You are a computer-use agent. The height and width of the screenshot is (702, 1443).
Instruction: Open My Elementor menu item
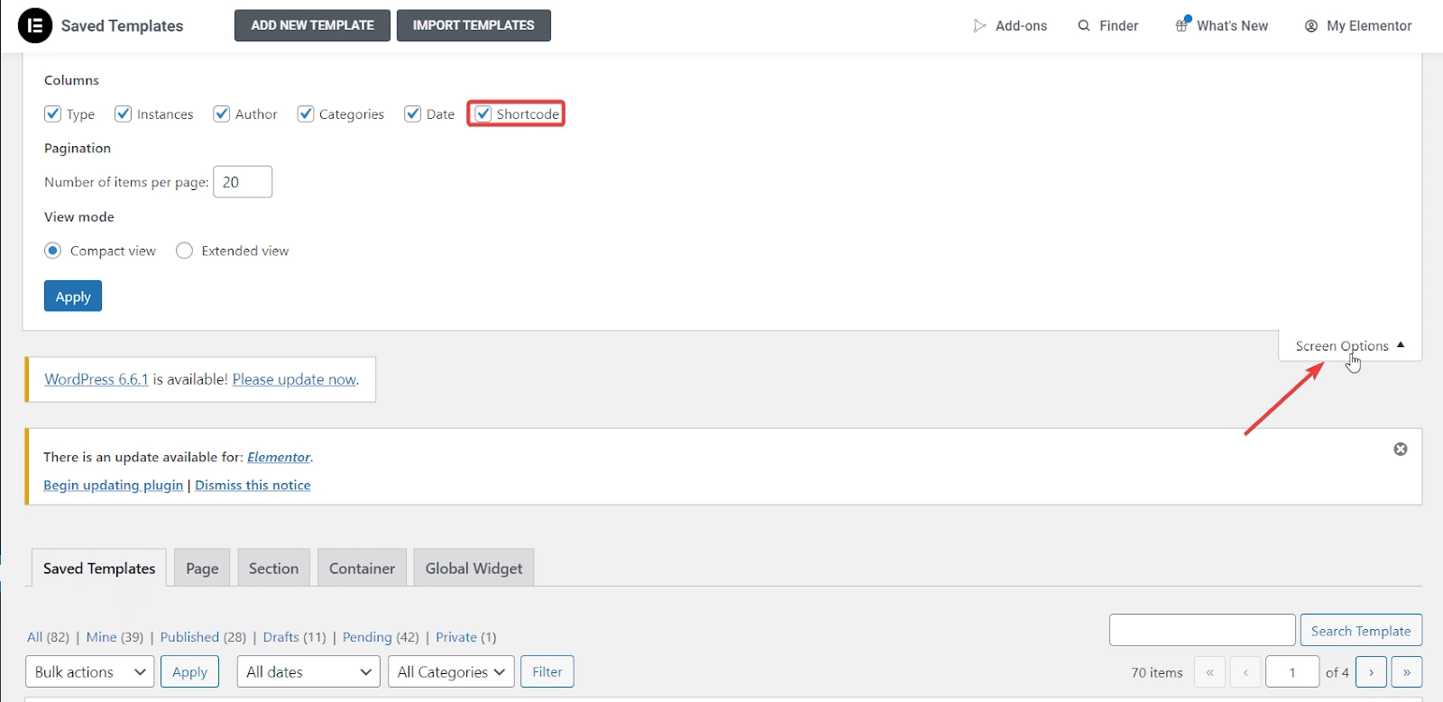click(1358, 25)
